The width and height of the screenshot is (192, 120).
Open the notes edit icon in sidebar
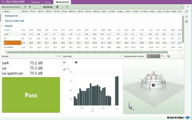tap(187, 12)
